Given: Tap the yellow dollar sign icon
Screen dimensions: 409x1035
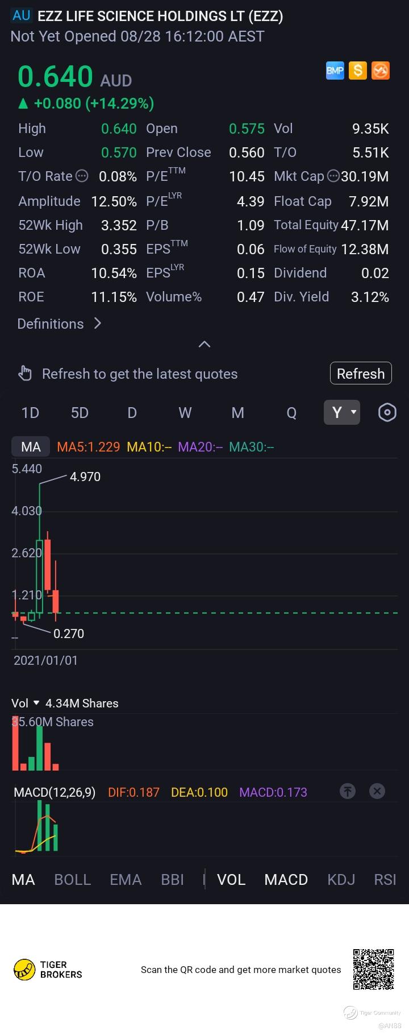Looking at the screenshot, I should (357, 71).
